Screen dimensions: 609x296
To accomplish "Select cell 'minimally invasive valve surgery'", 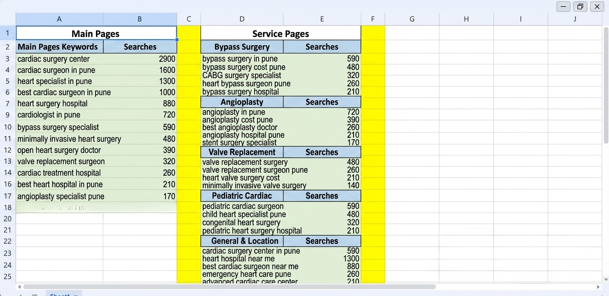I will coord(254,185).
